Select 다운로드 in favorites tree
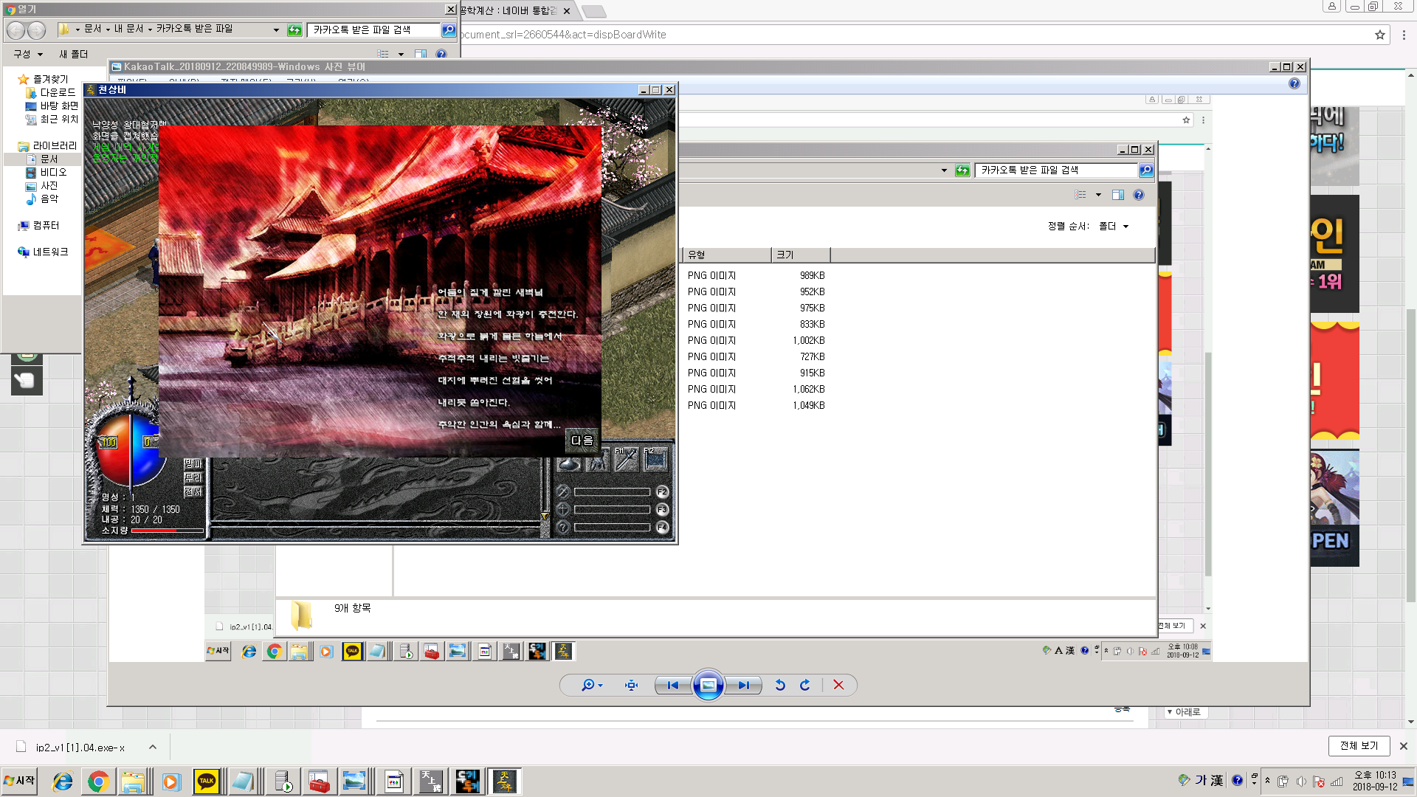Image resolution: width=1417 pixels, height=797 pixels. pyautogui.click(x=58, y=92)
